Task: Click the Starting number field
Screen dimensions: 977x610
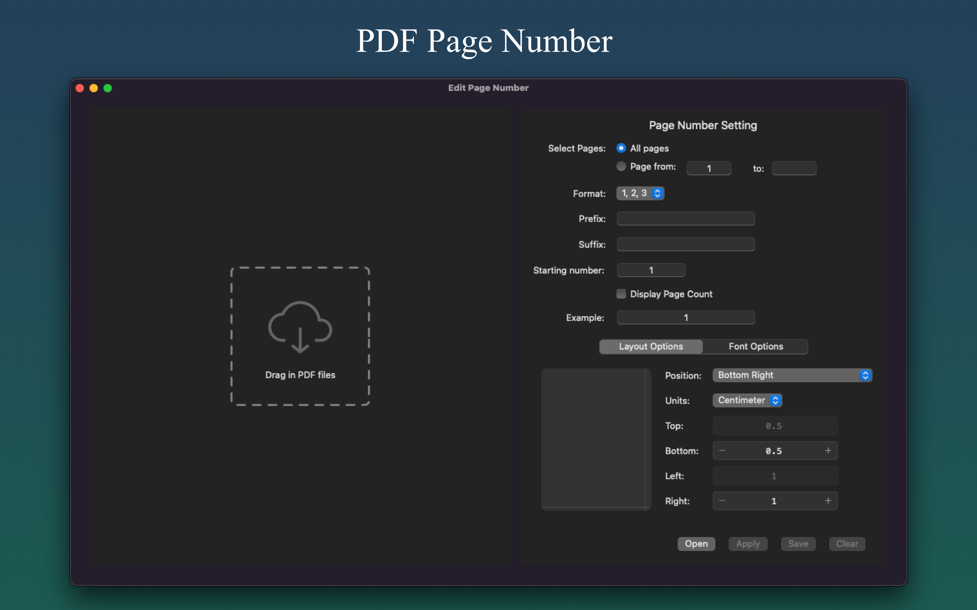Action: (651, 270)
